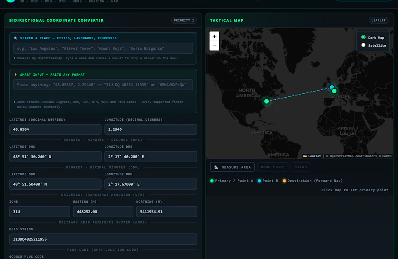Click the cyan Point B legend dot

click(x=259, y=181)
